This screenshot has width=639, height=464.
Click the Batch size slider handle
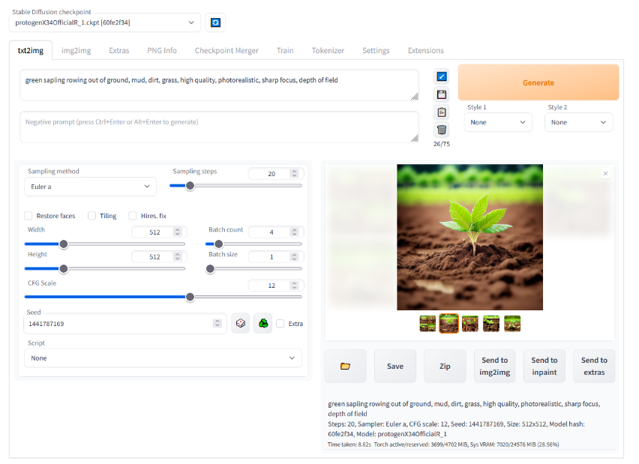[210, 269]
